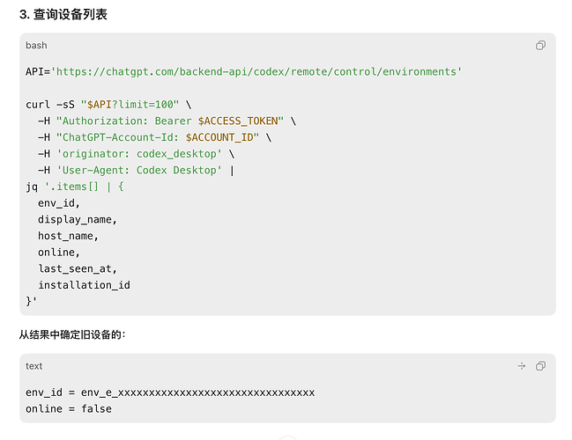The image size is (572, 440).
Task: Copy the text code block
Action: (540, 366)
